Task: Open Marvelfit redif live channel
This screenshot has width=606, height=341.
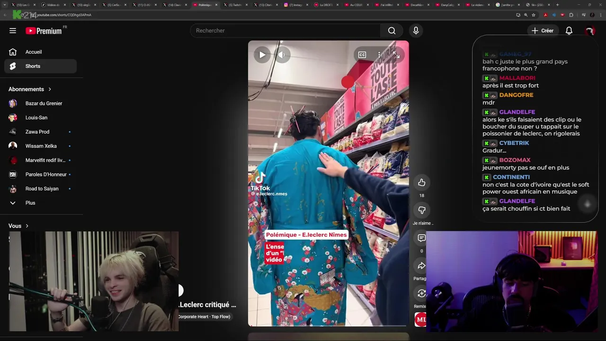Action: pyautogui.click(x=45, y=160)
